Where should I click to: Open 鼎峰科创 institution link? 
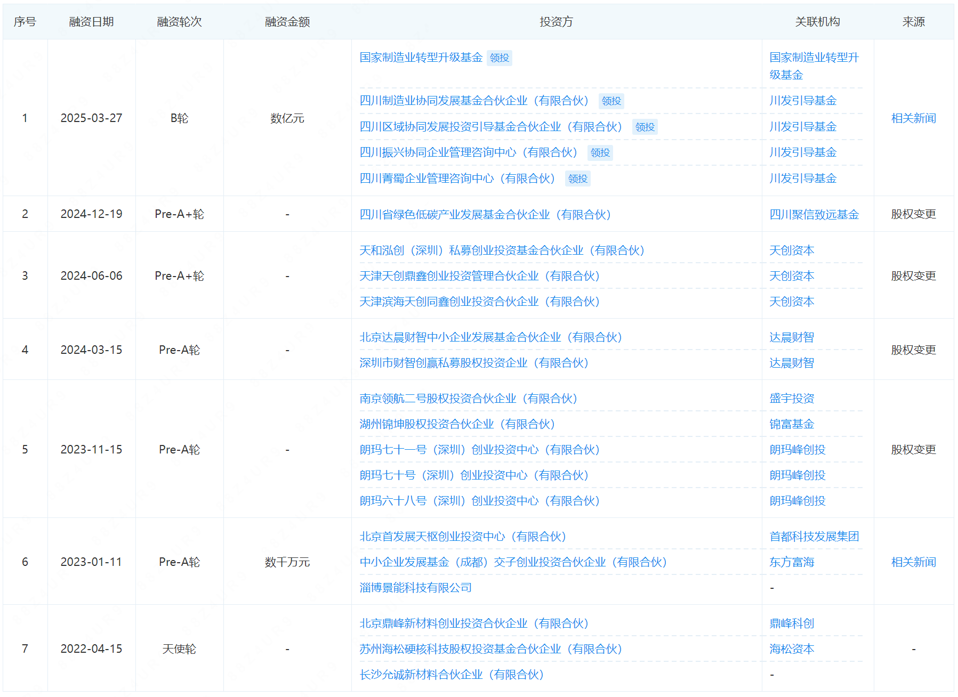pos(792,623)
